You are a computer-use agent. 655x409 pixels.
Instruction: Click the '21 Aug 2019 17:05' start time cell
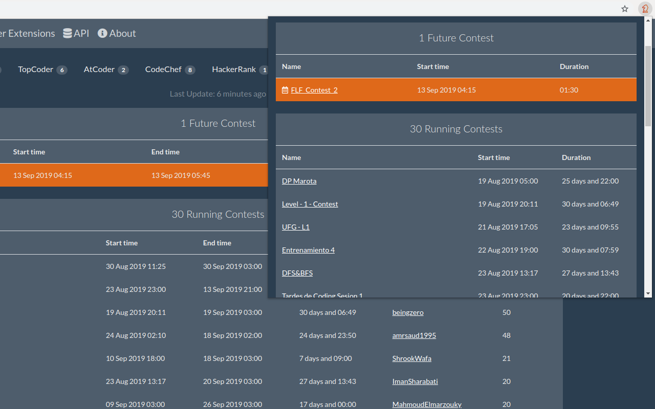[508, 227]
